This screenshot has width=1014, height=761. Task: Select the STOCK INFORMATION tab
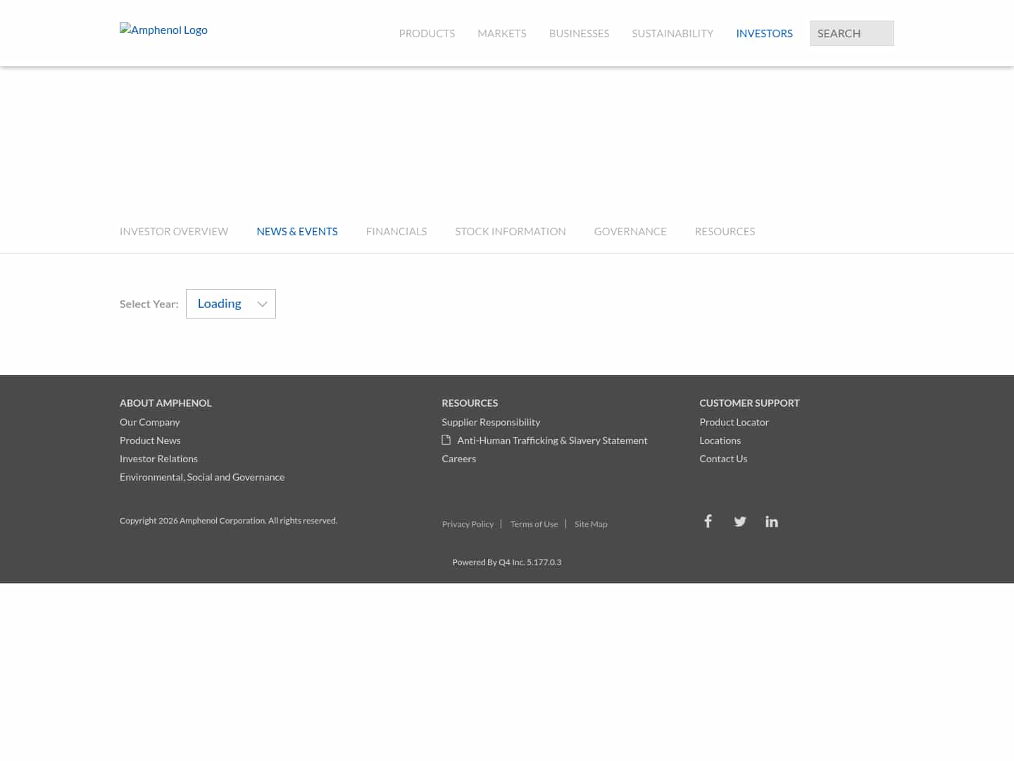[511, 231]
